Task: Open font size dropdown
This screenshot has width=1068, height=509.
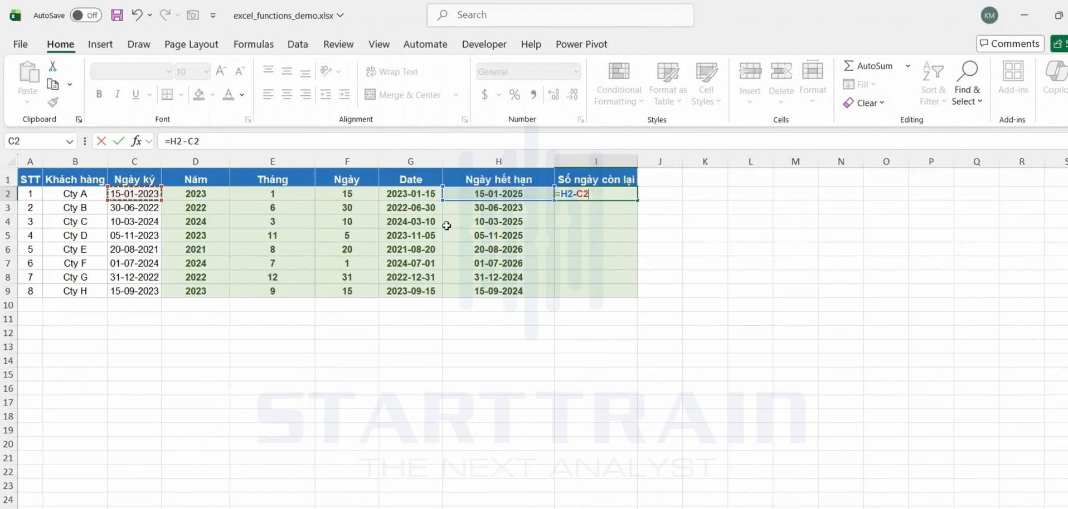Action: click(206, 72)
